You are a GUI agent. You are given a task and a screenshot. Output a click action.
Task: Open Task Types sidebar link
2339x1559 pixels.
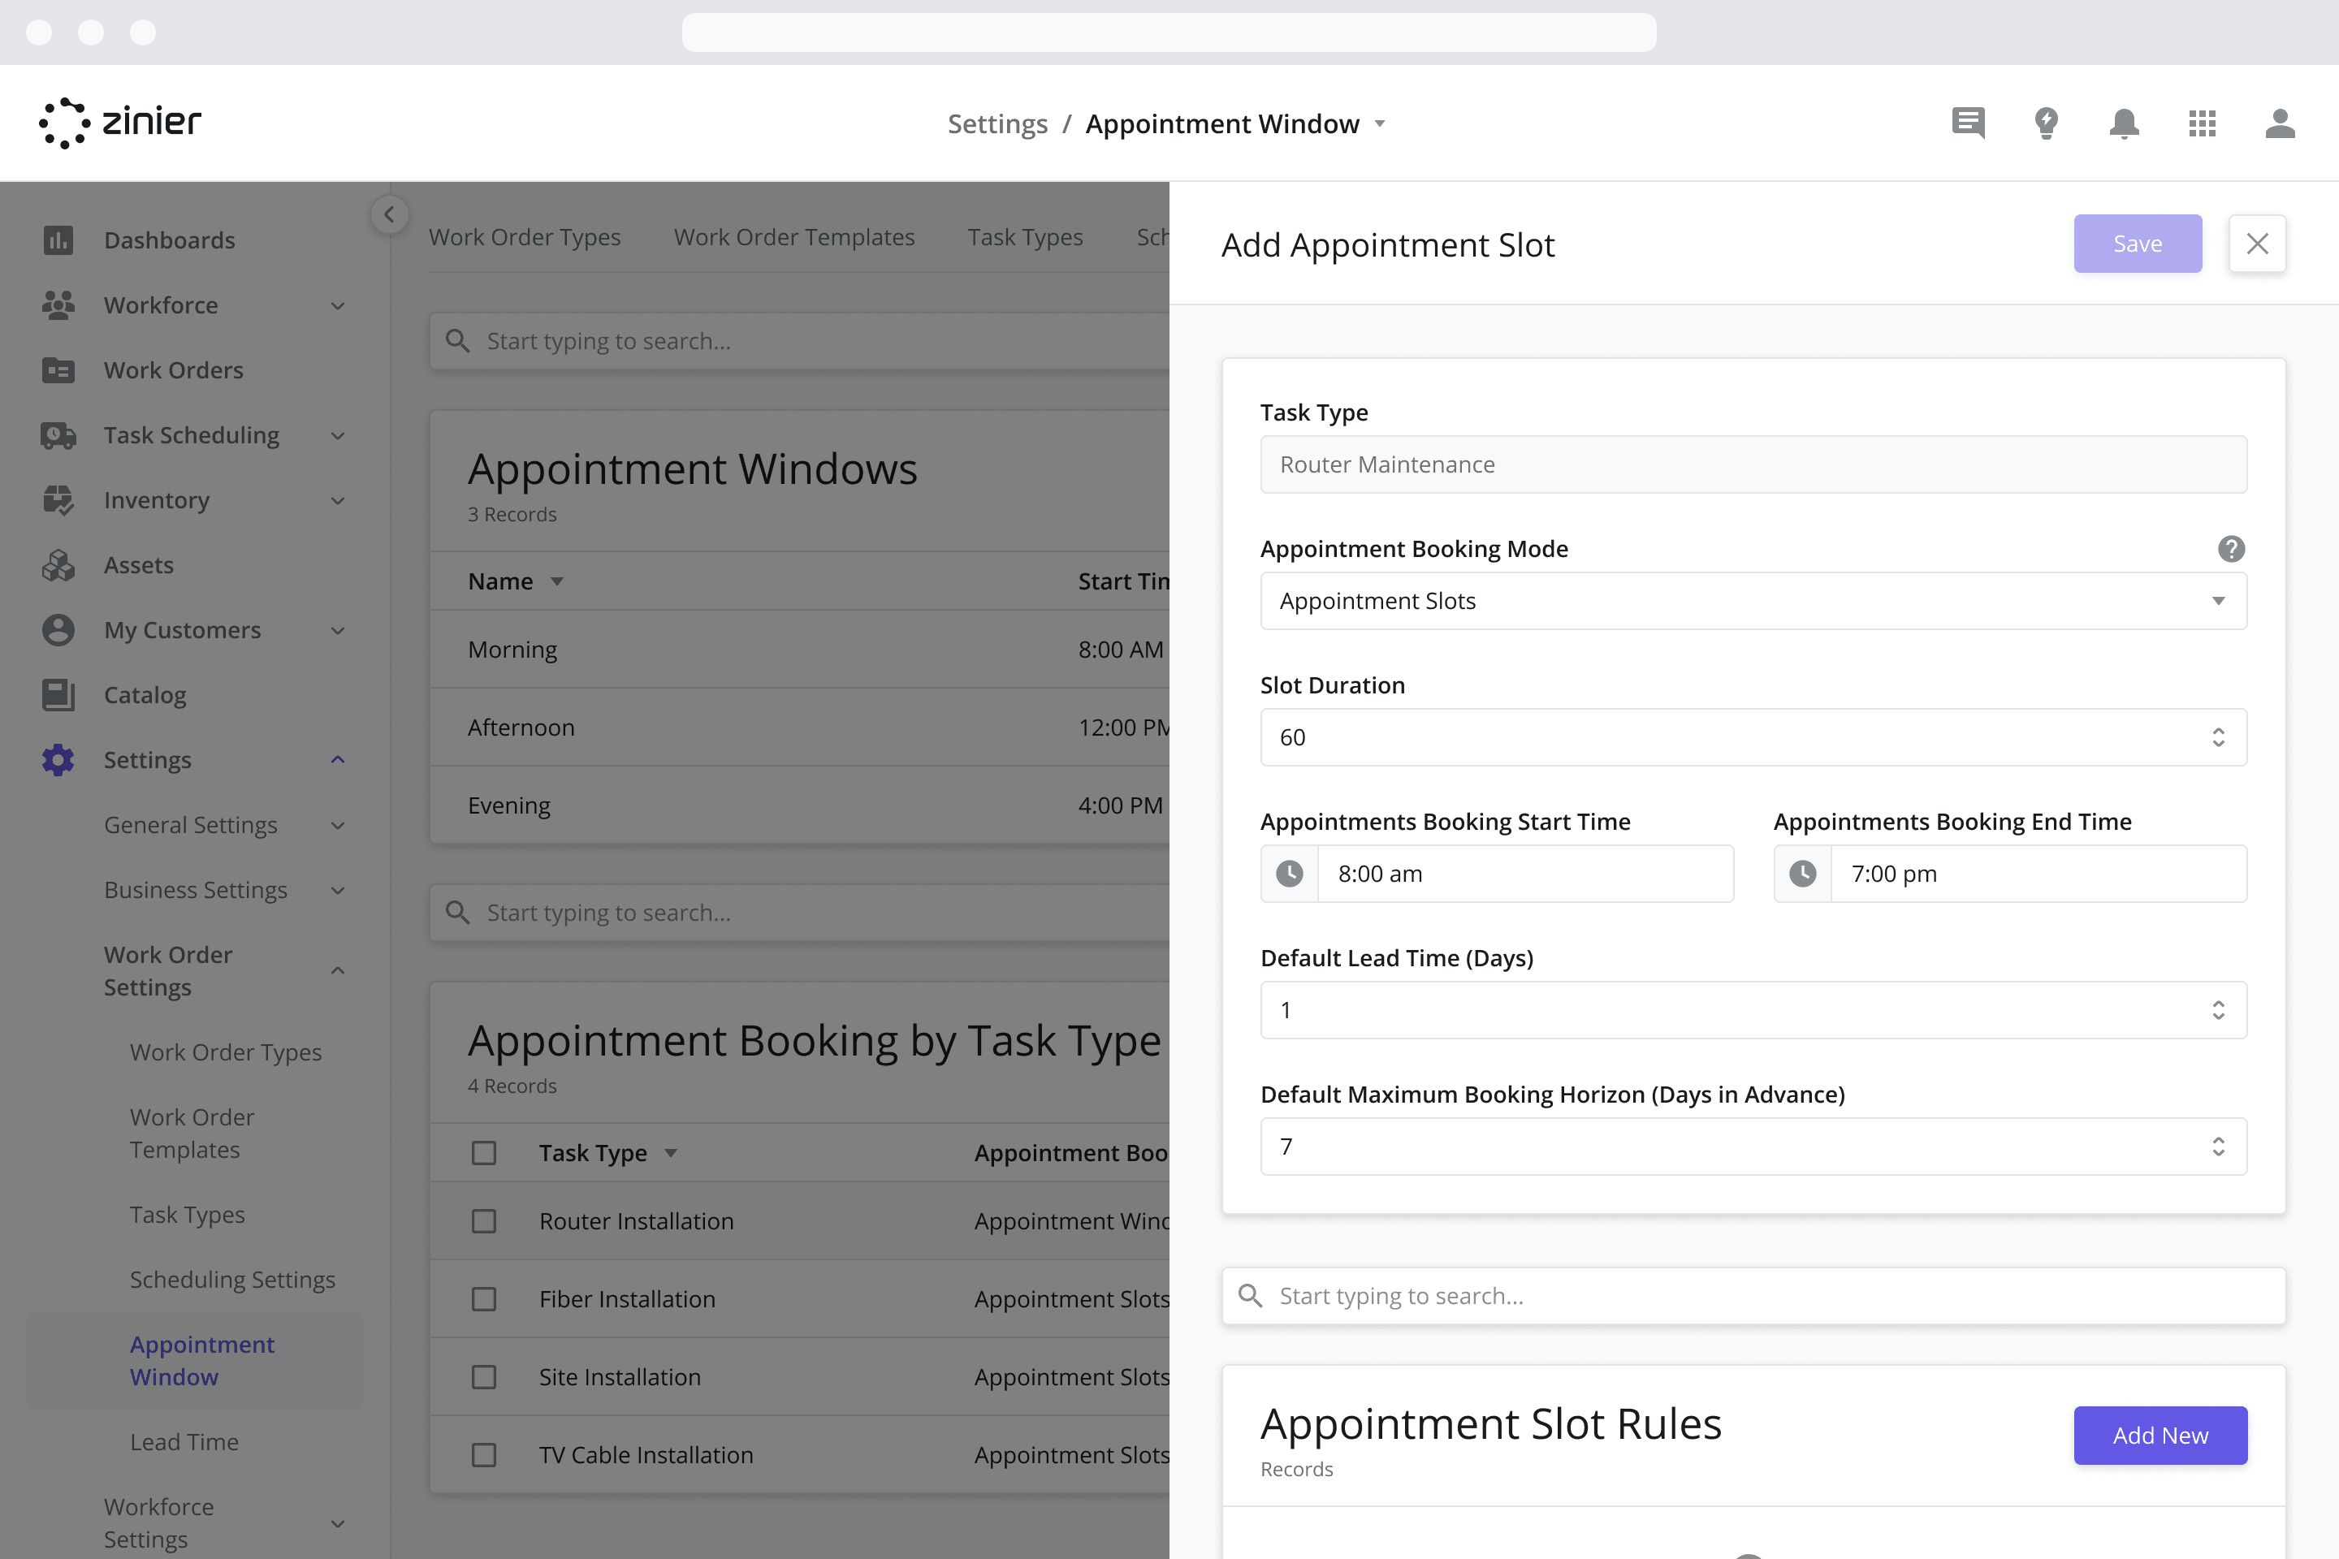(187, 1214)
